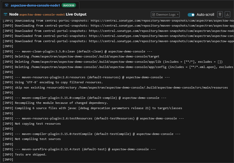Click the "Recompiling the module" log line
The width and height of the screenshot is (234, 163).
55,103
